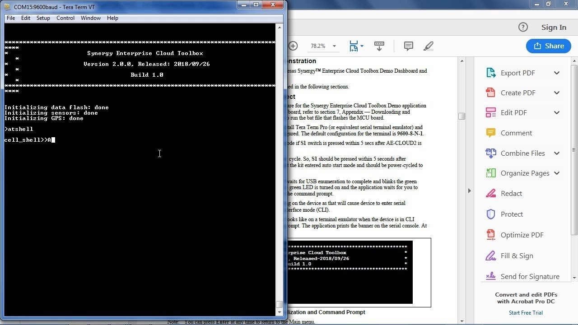Open the Comment tool label

click(x=516, y=133)
